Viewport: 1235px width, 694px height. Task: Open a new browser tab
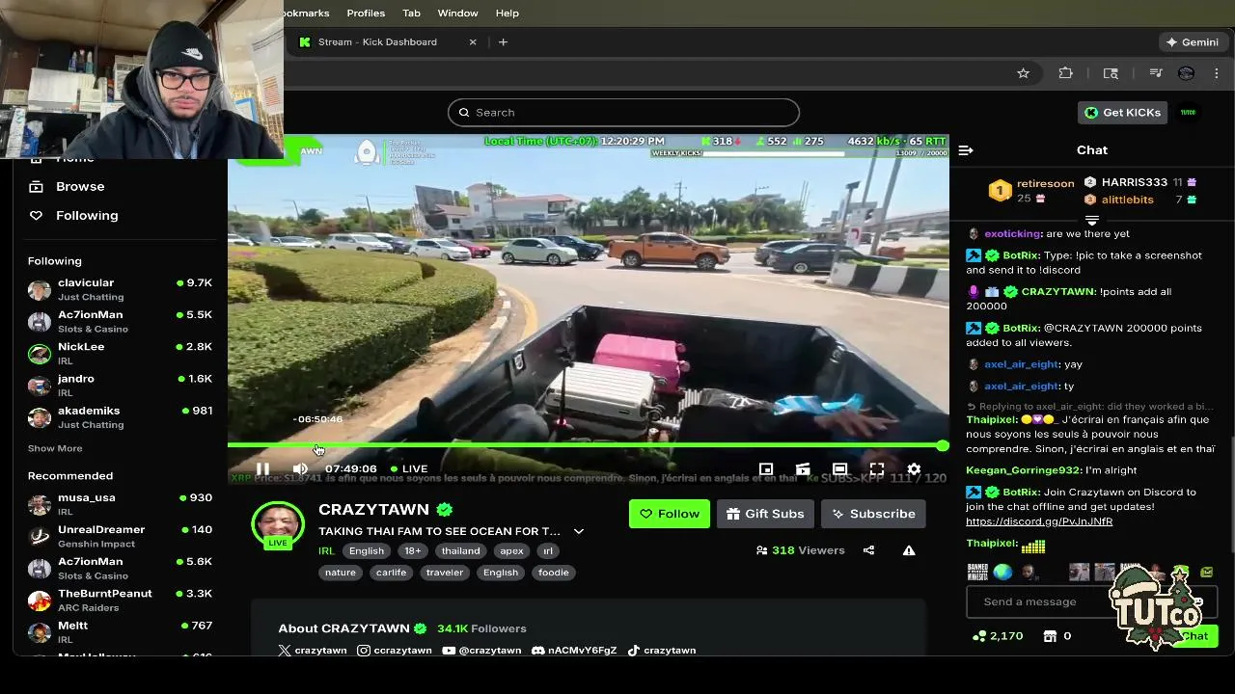pos(503,42)
